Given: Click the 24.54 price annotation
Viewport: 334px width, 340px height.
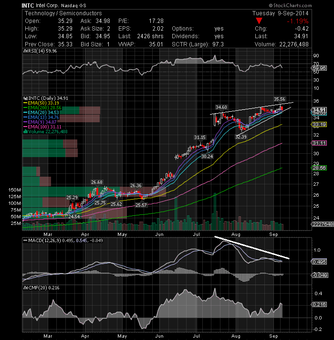Looking at the screenshot, I should [74, 216].
